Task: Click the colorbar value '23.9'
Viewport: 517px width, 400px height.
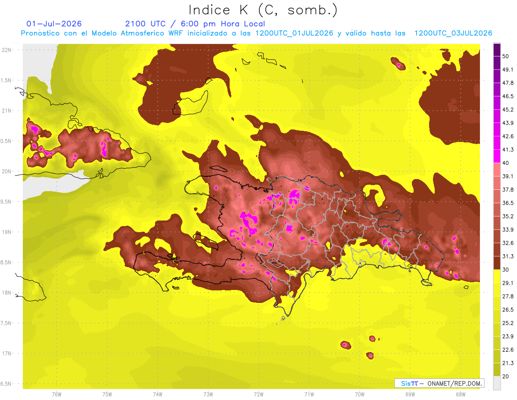Action: (x=508, y=337)
